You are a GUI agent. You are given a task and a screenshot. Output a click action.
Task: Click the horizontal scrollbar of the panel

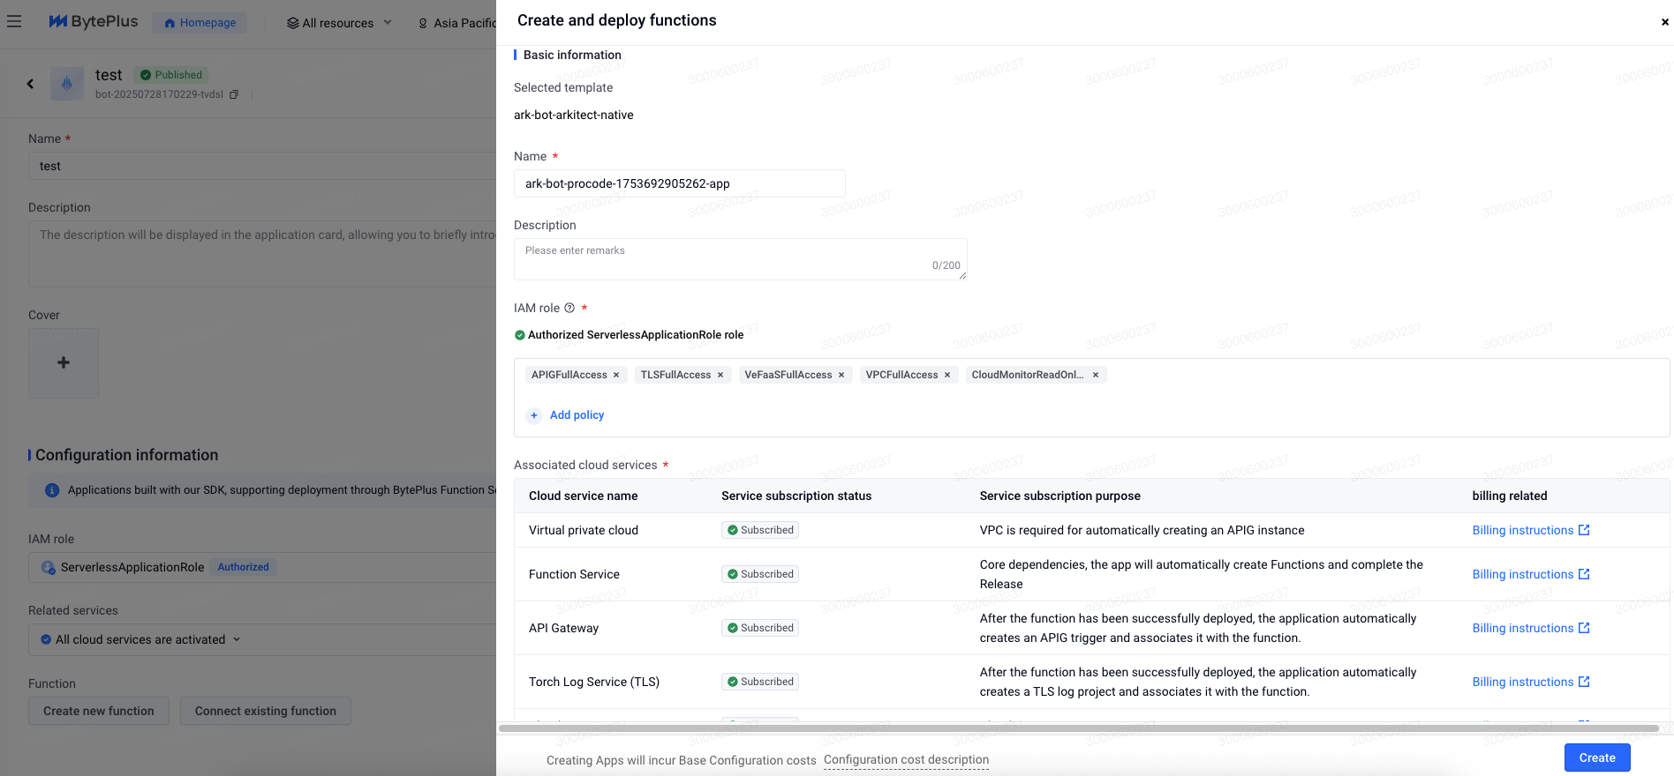[x=1078, y=728]
